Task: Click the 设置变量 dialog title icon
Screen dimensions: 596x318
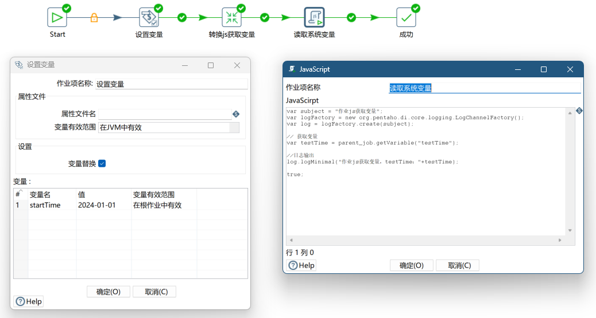Action: 18,65
